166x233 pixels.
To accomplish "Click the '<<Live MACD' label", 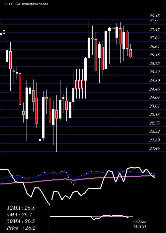I will point(140,224).
